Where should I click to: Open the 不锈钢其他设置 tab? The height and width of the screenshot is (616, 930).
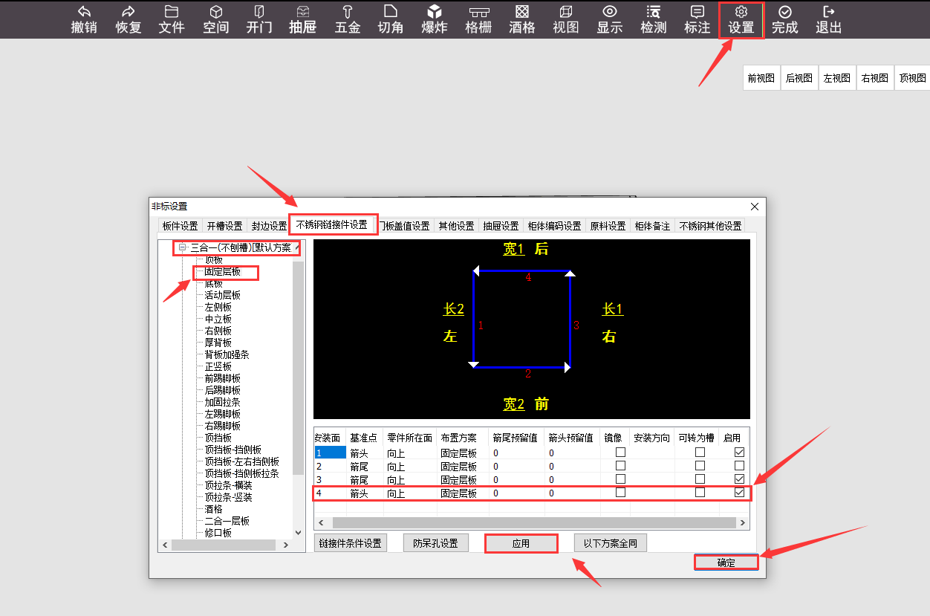[710, 226]
